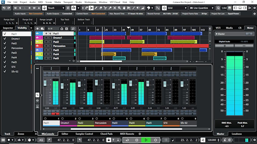Select the Range Selection tool
The height and width of the screenshot is (144, 257).
pos(91,8)
